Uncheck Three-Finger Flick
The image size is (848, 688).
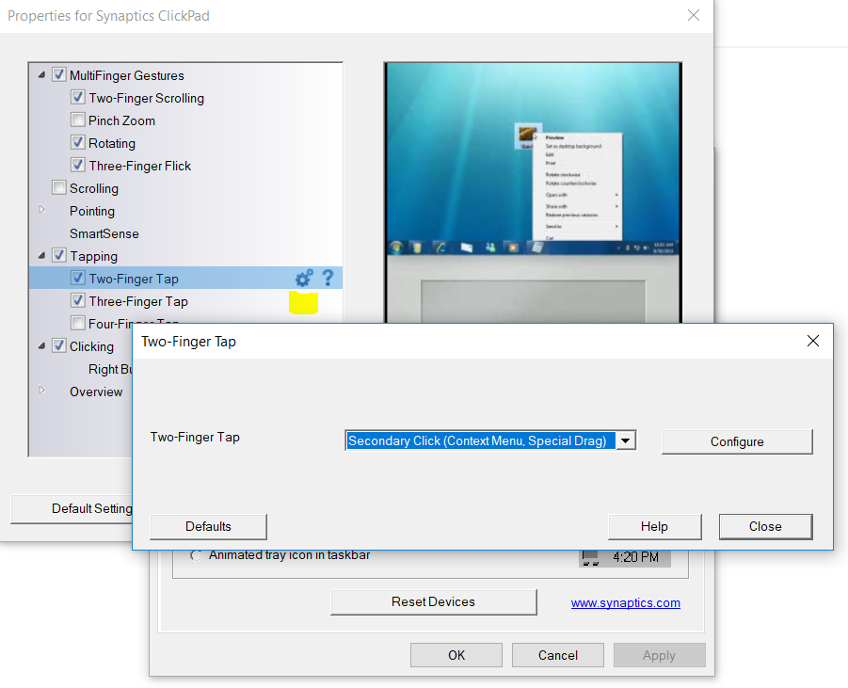[78, 166]
